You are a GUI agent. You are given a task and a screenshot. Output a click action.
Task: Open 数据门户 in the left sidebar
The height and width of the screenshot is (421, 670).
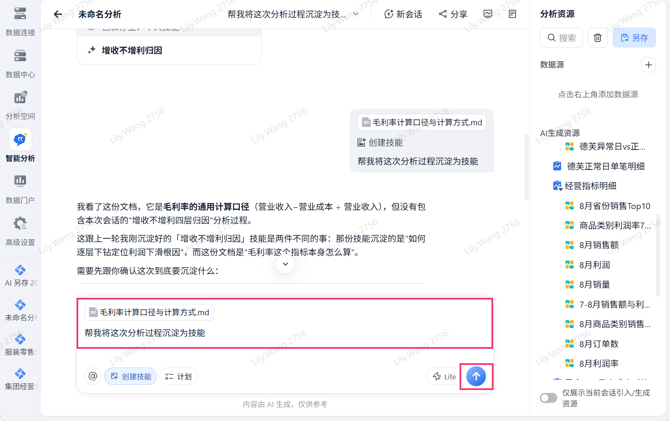pyautogui.click(x=20, y=189)
